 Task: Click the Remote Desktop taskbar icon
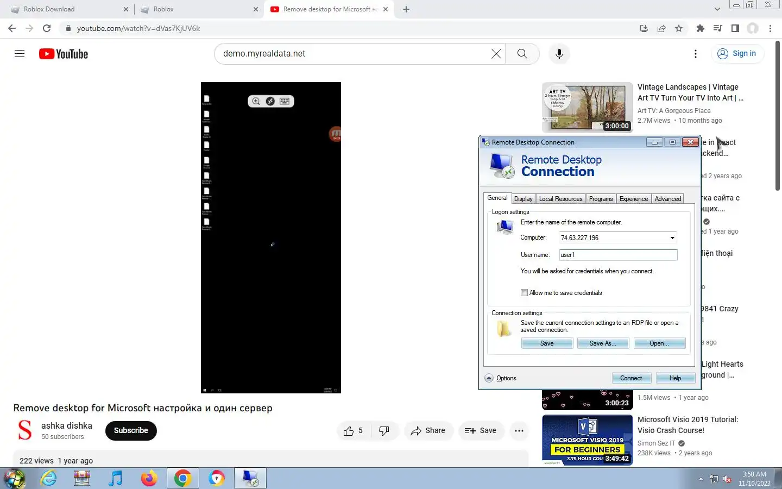[x=250, y=478]
